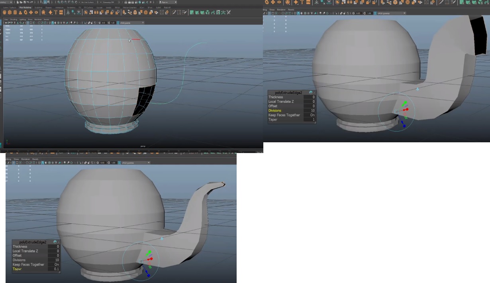Click Local Translate Z value in Taper 0.1 panel
490x283 pixels.
[54, 251]
